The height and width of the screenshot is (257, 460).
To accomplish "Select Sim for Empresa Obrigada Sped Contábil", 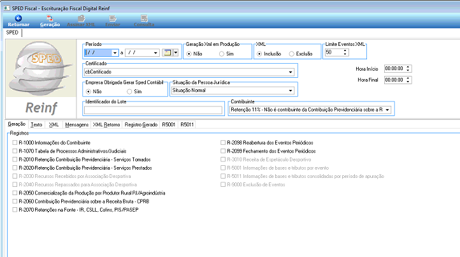I will point(129,92).
